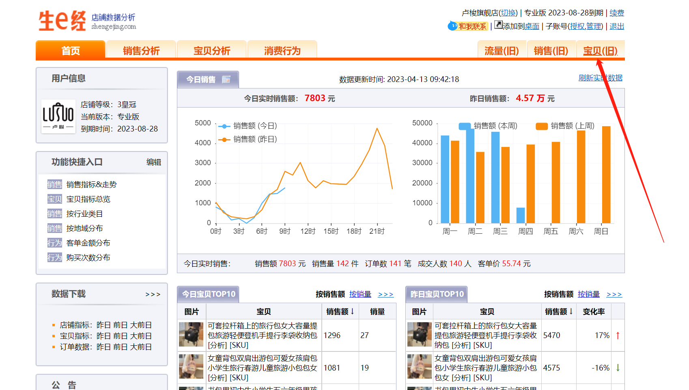Expand 昨日宝贝TOP10 list via >>> link
The width and height of the screenshot is (689, 390).
(x=614, y=295)
